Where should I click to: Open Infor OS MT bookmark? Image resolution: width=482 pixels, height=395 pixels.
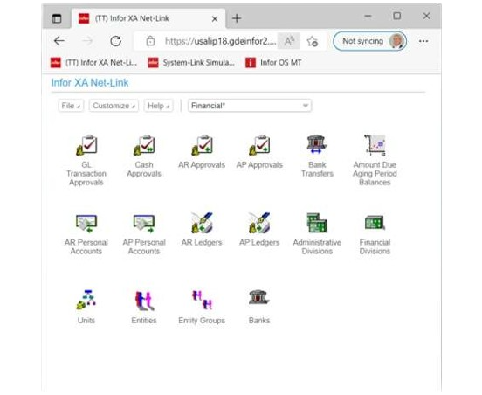point(273,63)
